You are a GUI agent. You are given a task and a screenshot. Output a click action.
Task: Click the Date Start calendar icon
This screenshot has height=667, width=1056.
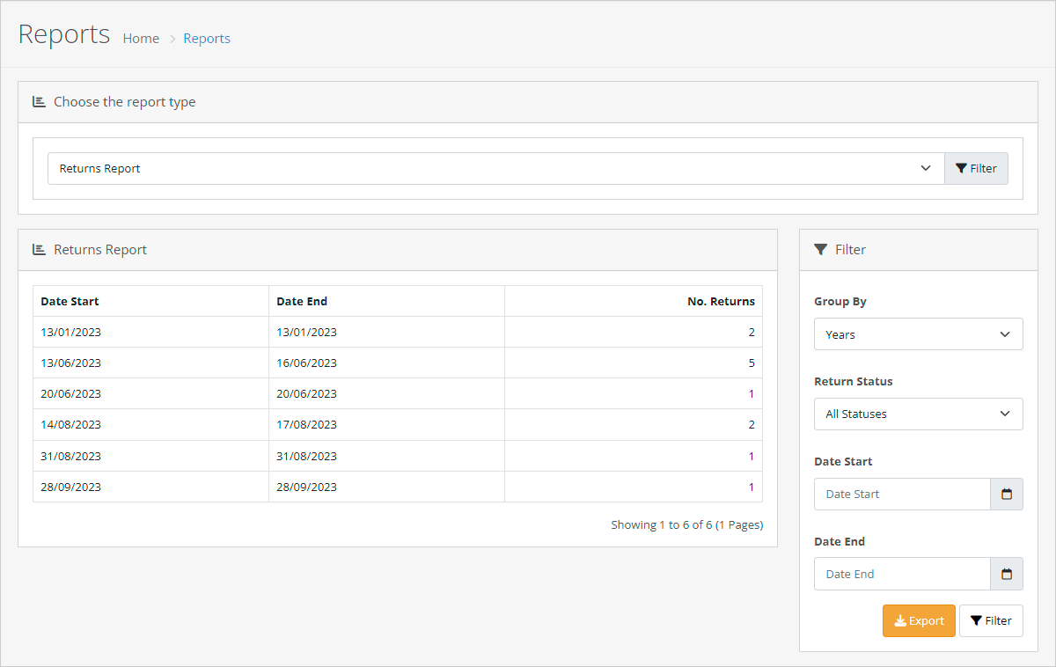pos(1007,495)
